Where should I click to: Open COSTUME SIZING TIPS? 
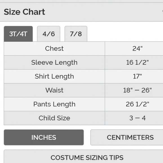[x=83, y=157]
